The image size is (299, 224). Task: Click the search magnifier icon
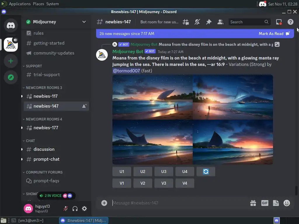266,22
